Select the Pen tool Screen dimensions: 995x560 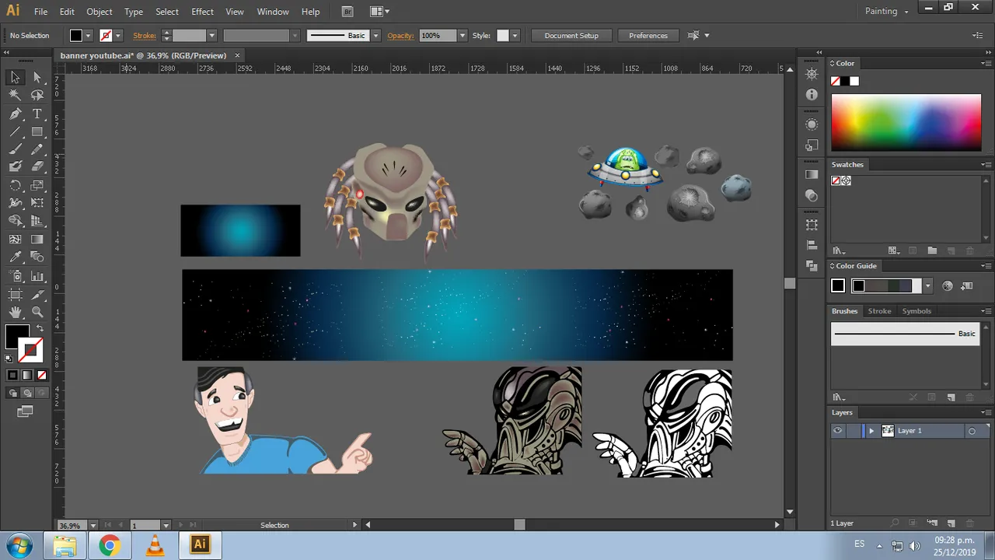click(15, 114)
